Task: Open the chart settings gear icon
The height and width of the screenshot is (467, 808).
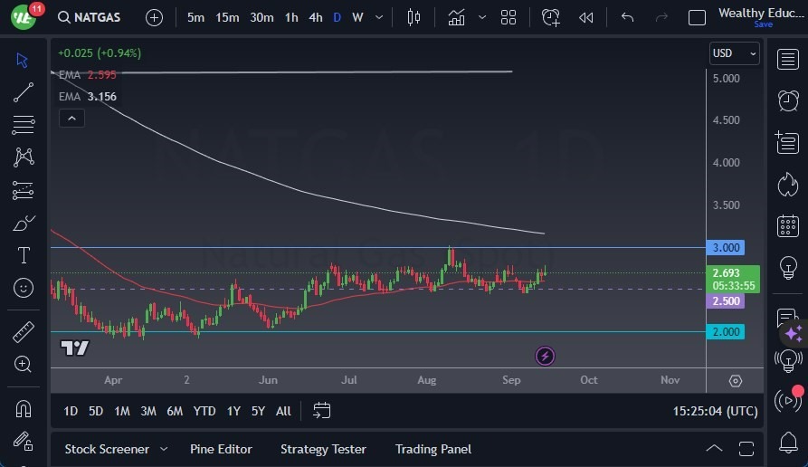Action: click(735, 380)
